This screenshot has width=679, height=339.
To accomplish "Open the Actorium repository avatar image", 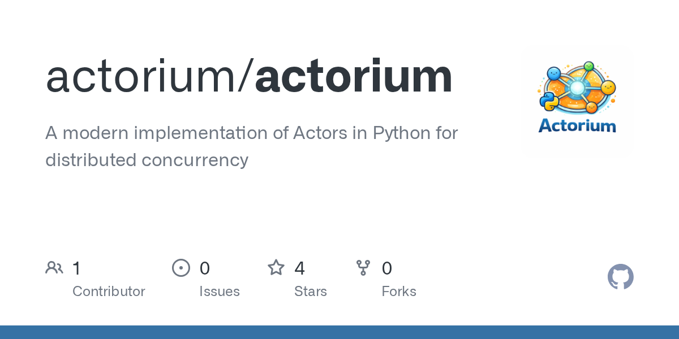I will coord(577,102).
